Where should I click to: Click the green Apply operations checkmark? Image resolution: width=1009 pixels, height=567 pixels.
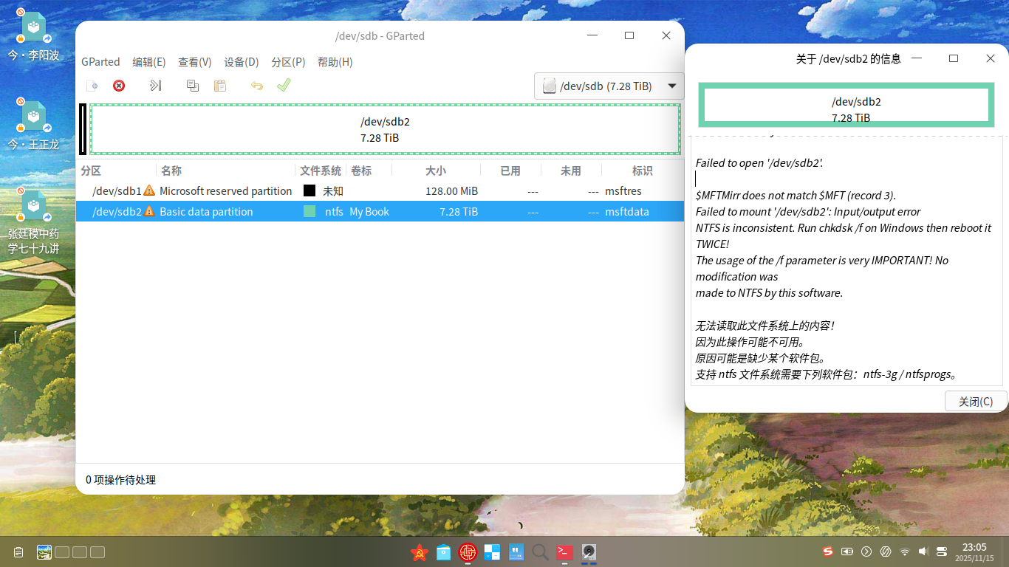(x=284, y=86)
